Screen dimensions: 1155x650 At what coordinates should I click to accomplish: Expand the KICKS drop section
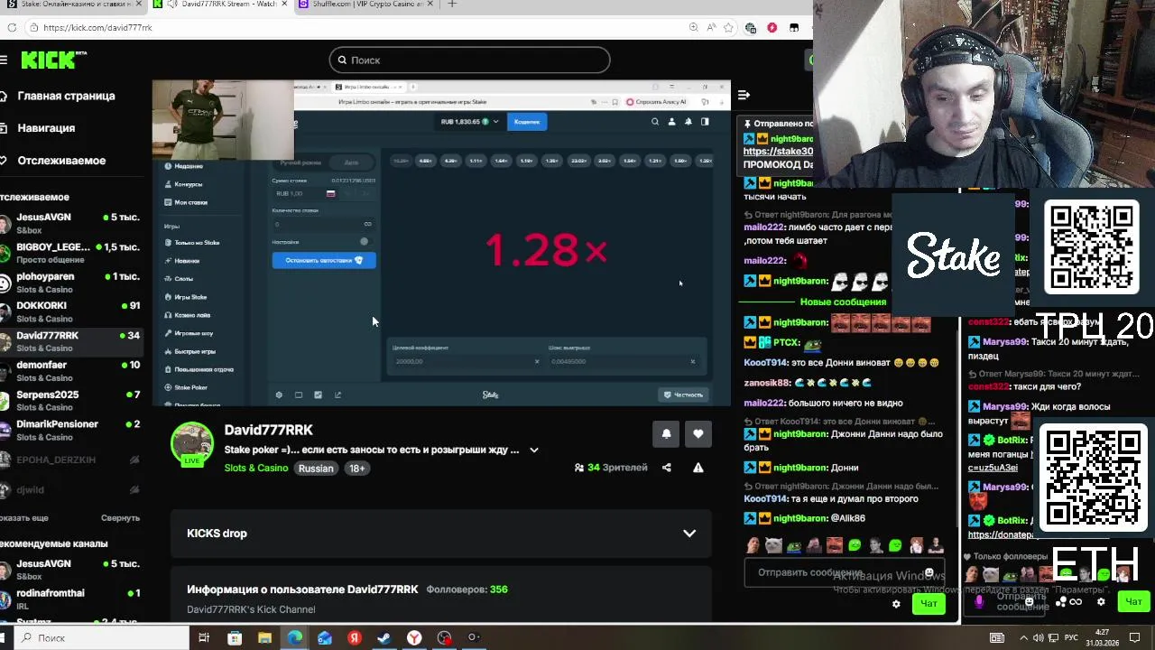click(689, 533)
